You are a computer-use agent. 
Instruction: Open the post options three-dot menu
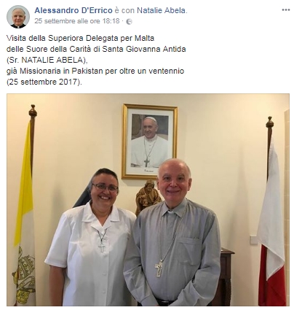(x=285, y=10)
